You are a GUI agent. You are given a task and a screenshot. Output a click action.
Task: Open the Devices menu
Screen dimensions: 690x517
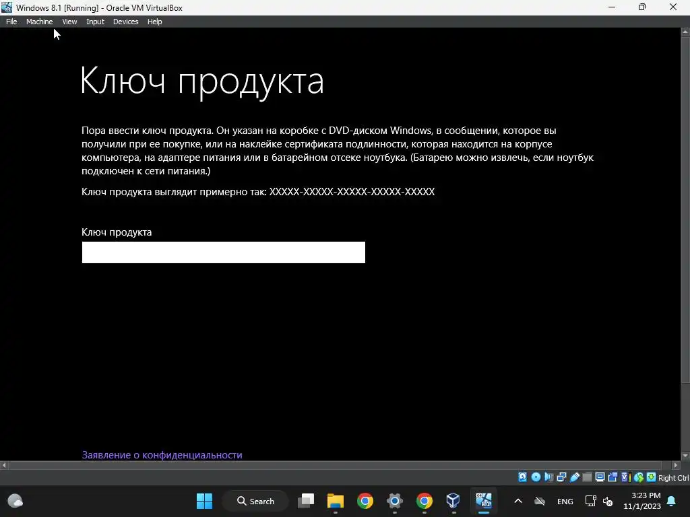pyautogui.click(x=125, y=22)
